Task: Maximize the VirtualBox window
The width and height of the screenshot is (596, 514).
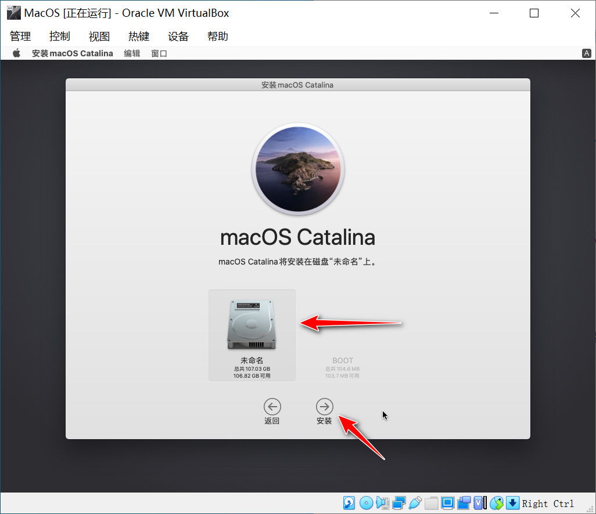Action: click(x=534, y=13)
